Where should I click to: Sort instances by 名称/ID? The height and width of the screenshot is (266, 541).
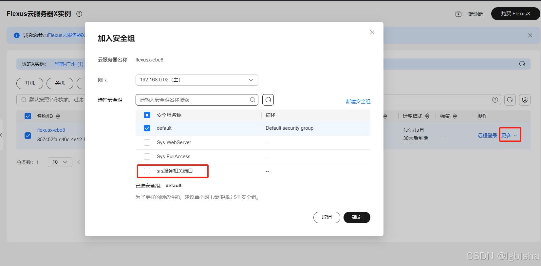(x=58, y=116)
